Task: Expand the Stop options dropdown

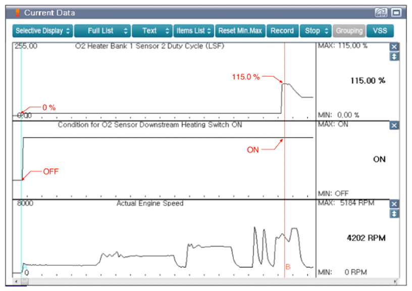Action: (316, 31)
